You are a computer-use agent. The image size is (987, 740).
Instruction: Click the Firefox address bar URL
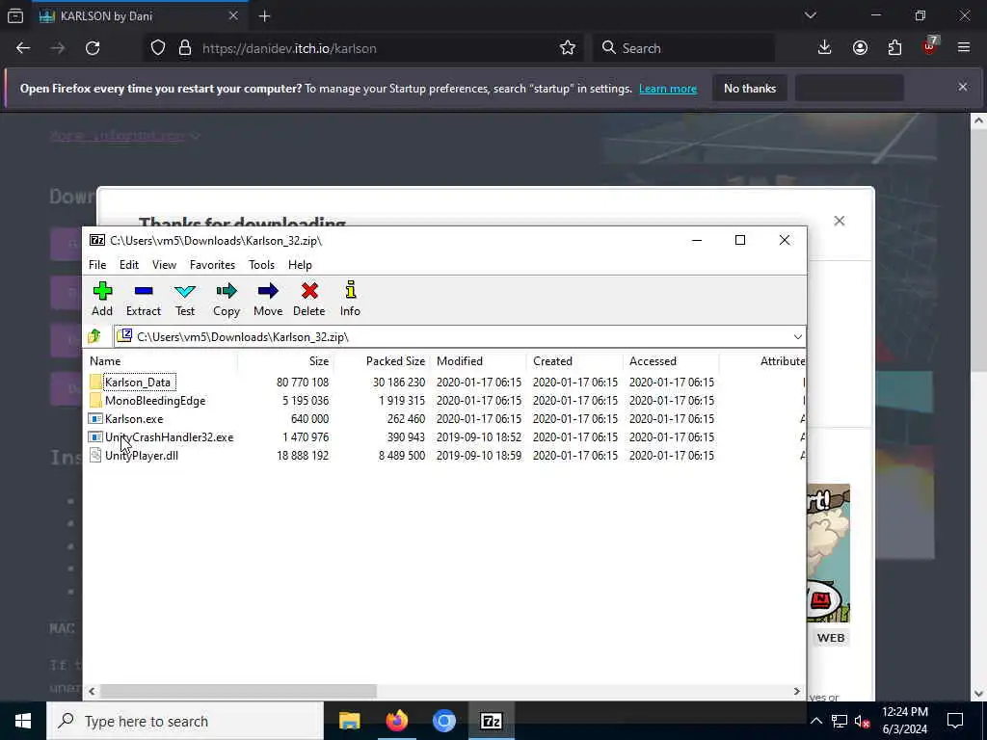289,48
